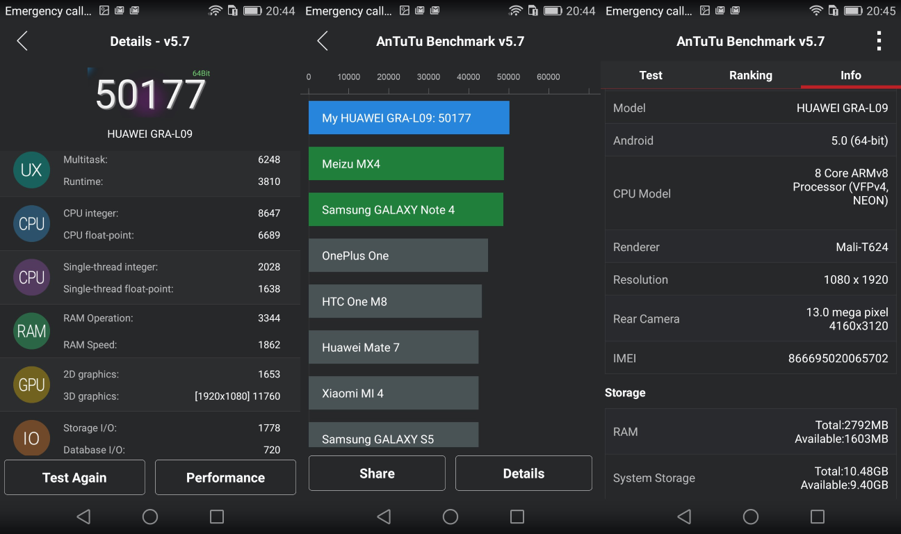Tap the 3D graphics row
901x534 pixels.
click(x=172, y=396)
